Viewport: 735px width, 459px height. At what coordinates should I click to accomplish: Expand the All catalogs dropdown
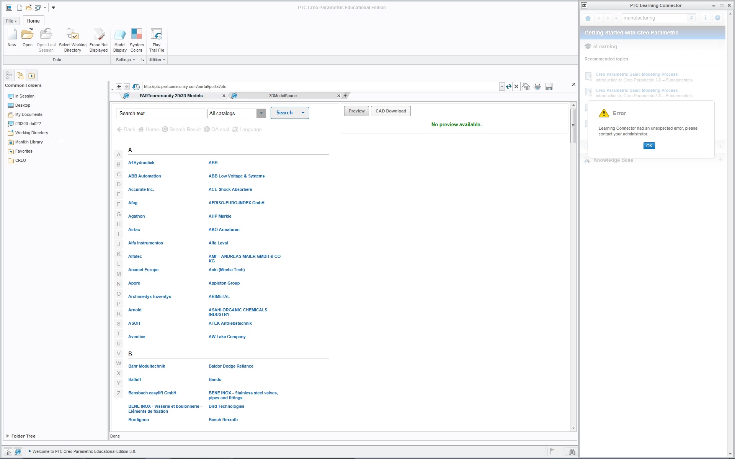pyautogui.click(x=261, y=113)
